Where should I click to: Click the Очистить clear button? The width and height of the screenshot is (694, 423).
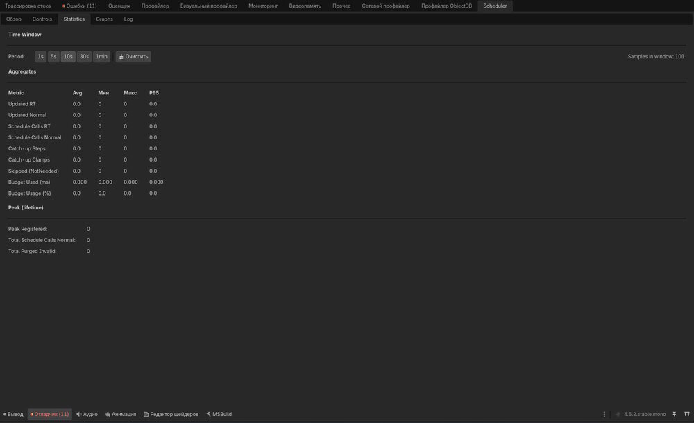[133, 57]
